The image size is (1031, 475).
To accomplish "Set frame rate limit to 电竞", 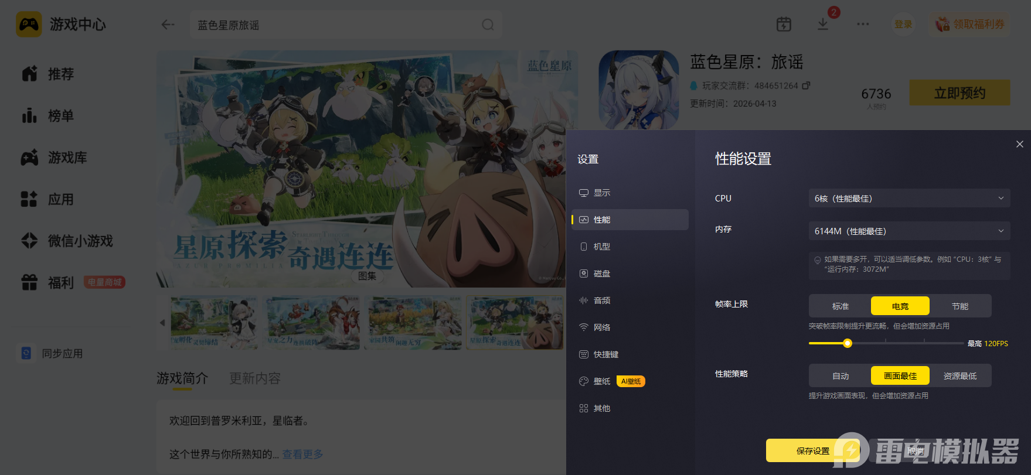I will pyautogui.click(x=900, y=306).
